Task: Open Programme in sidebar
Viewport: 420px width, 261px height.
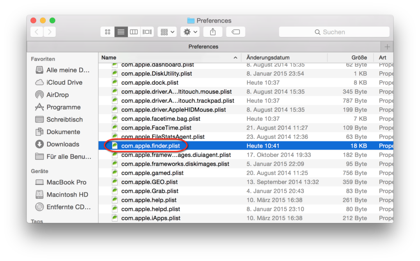Action: 63,107
